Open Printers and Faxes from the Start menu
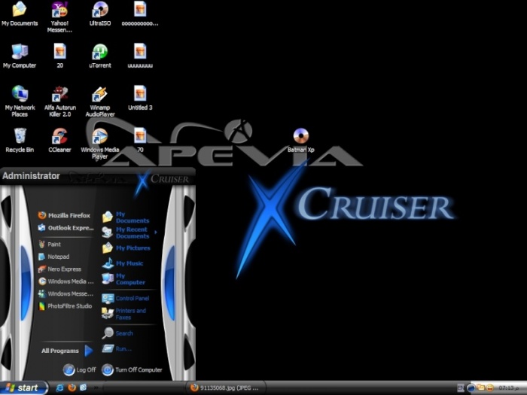 (x=124, y=314)
